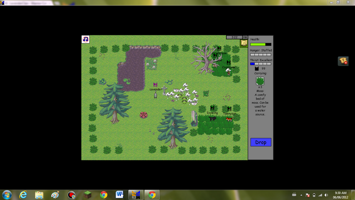Open the volume speaker tray icon
The width and height of the screenshot is (355, 200).
tap(326, 195)
